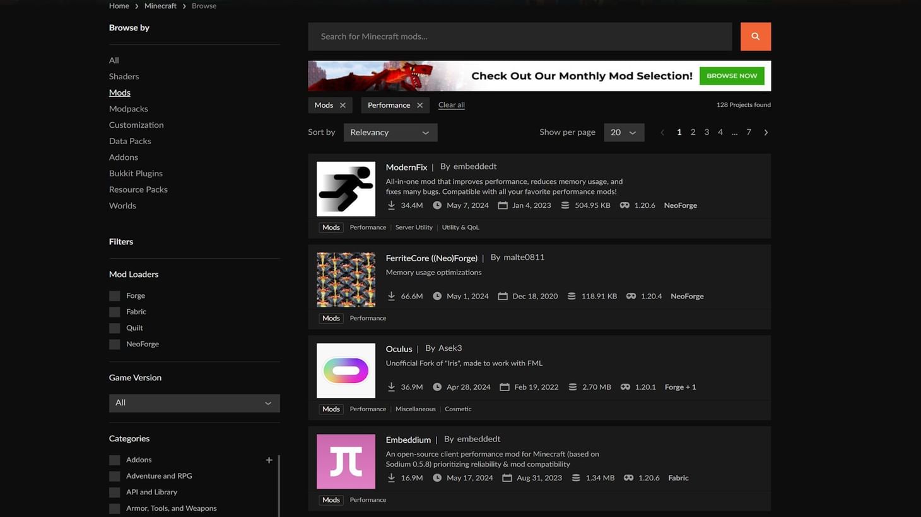Click the calendar icon beside Dec 18, 2020

click(502, 295)
